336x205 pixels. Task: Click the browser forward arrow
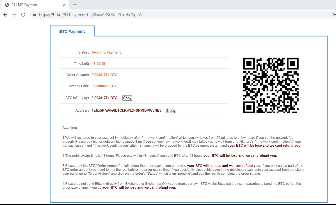14,15
